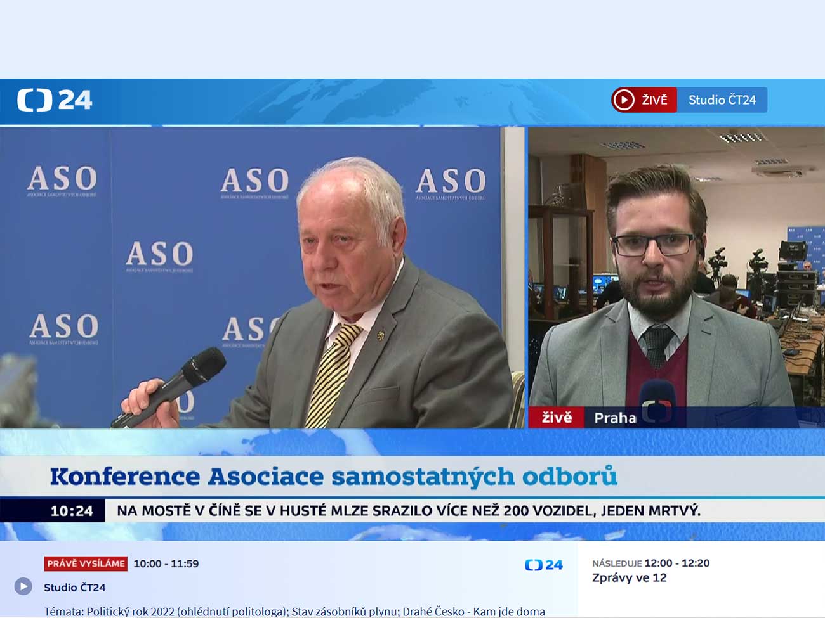Click the left press-conference video feed

pyautogui.click(x=262, y=277)
